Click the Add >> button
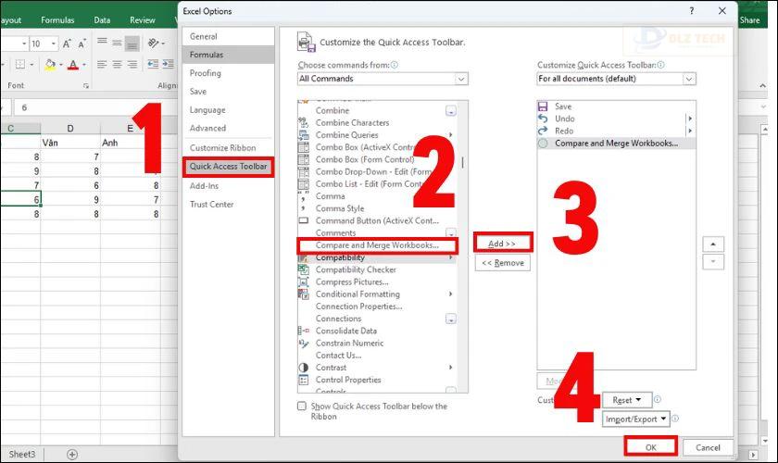The image size is (778, 463). tap(502, 244)
